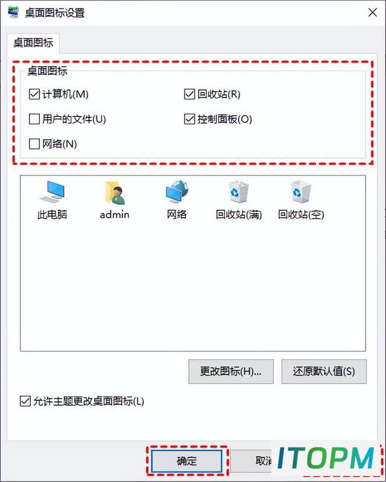Click the 还原默认值(S) button

[x=324, y=372]
